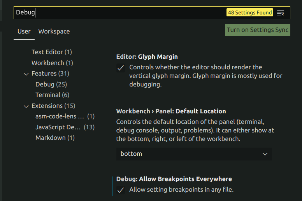Screen dimensions: 302x201
Task: Select the User settings tab
Action: 24,32
